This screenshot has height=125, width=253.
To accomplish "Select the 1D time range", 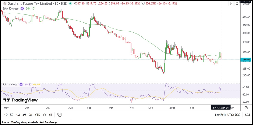I will pyautogui.click(x=5, y=115).
